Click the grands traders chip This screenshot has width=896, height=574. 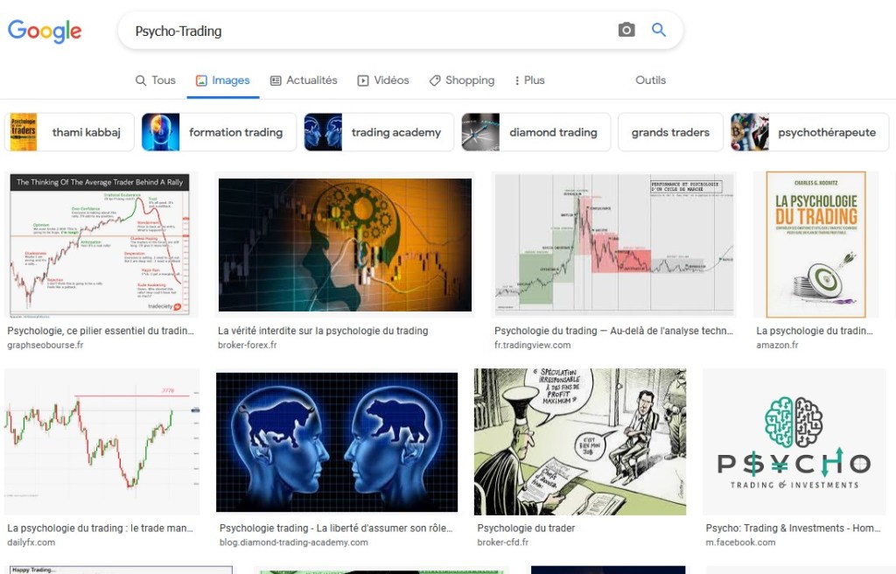coord(670,132)
